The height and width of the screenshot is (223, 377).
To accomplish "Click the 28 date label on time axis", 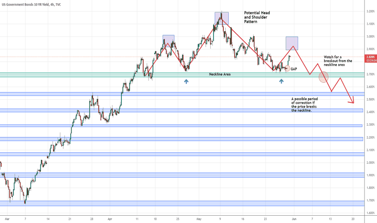I will [x=92, y=219].
